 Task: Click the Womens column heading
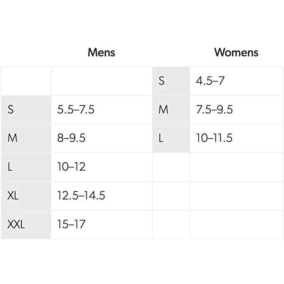point(236,53)
